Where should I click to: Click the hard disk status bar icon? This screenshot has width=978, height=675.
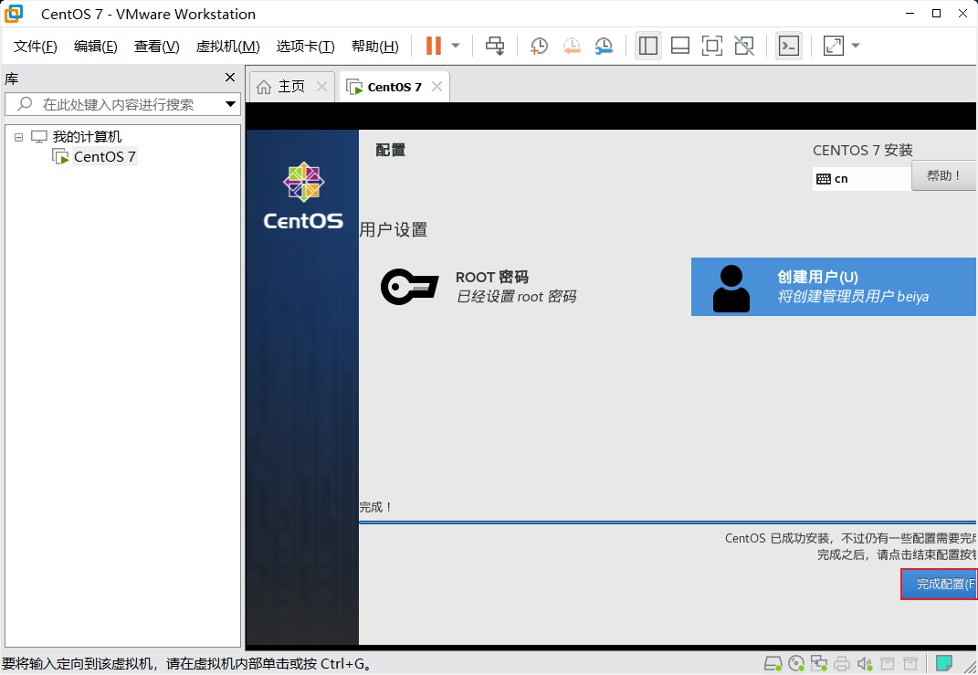(773, 663)
